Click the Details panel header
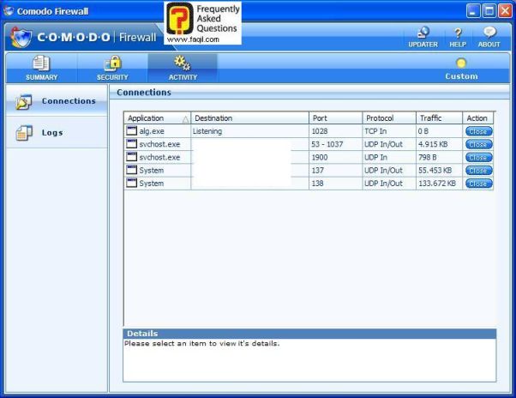The image size is (516, 398). pyautogui.click(x=309, y=334)
